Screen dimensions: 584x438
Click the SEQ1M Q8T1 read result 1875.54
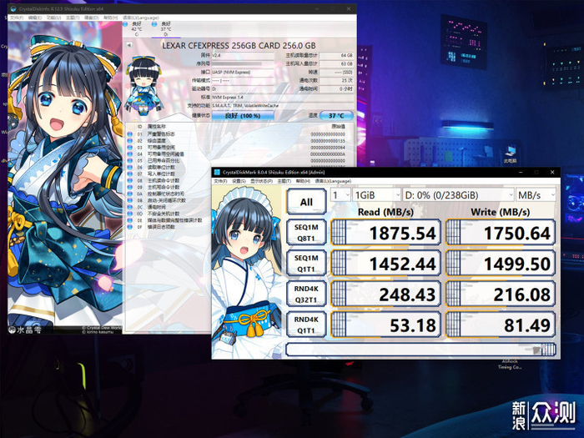[x=385, y=233]
